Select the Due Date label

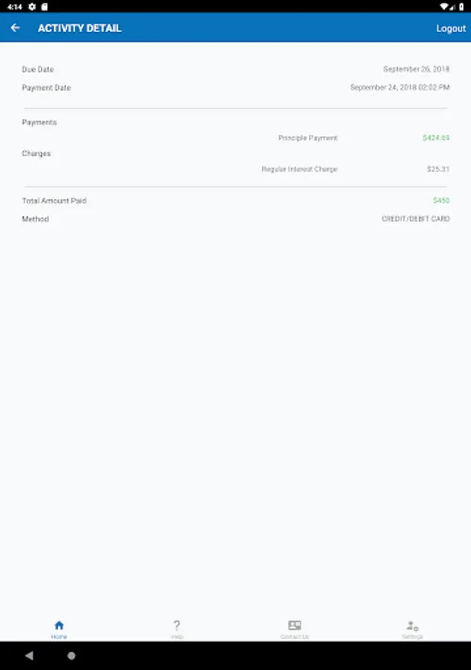(38, 69)
